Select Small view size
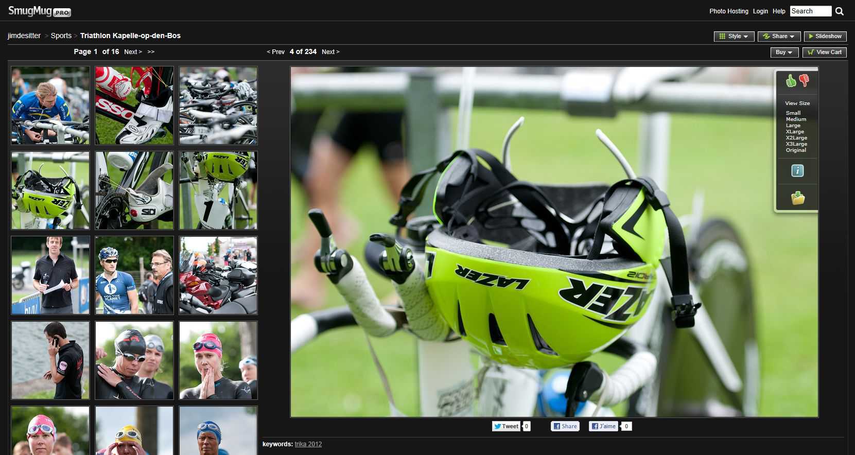Viewport: 855px width, 455px height. pos(793,113)
